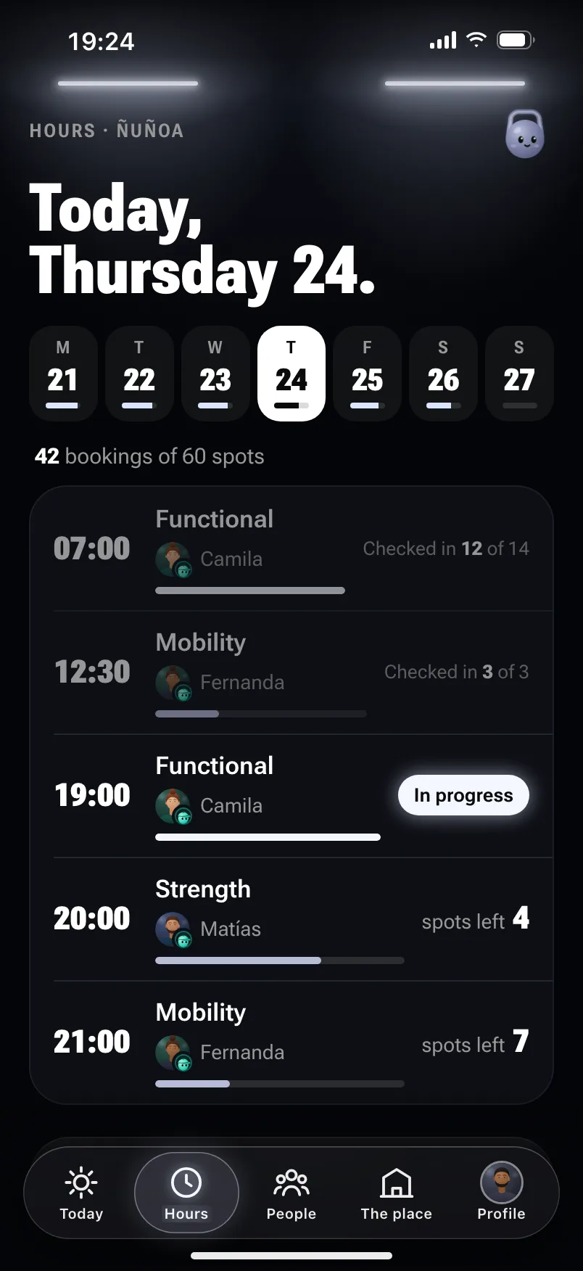
Task: Open the 20:00 Strength class row
Action: (291, 919)
